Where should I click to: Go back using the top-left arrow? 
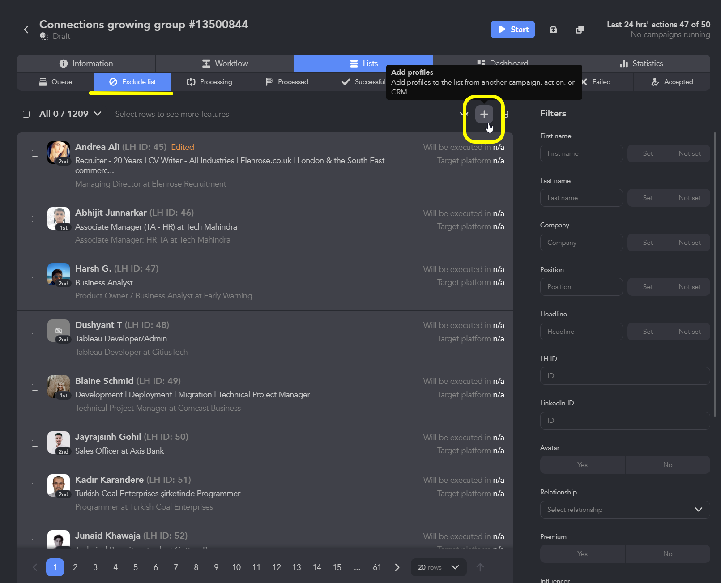coord(26,30)
